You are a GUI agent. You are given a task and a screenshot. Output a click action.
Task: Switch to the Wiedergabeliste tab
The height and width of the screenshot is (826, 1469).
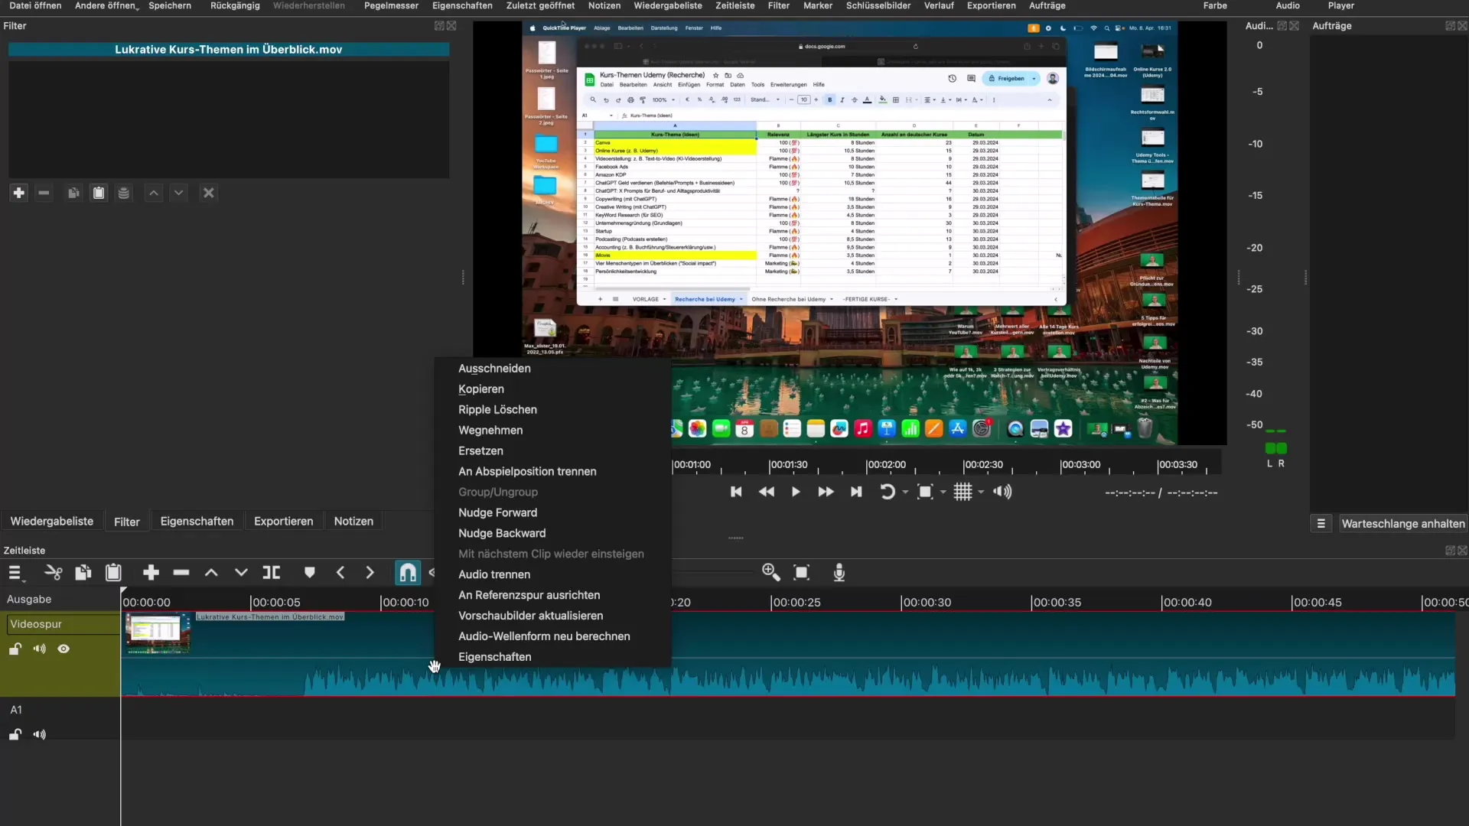point(52,522)
